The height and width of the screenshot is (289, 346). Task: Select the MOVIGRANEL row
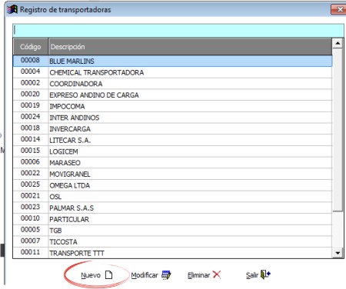[172, 174]
